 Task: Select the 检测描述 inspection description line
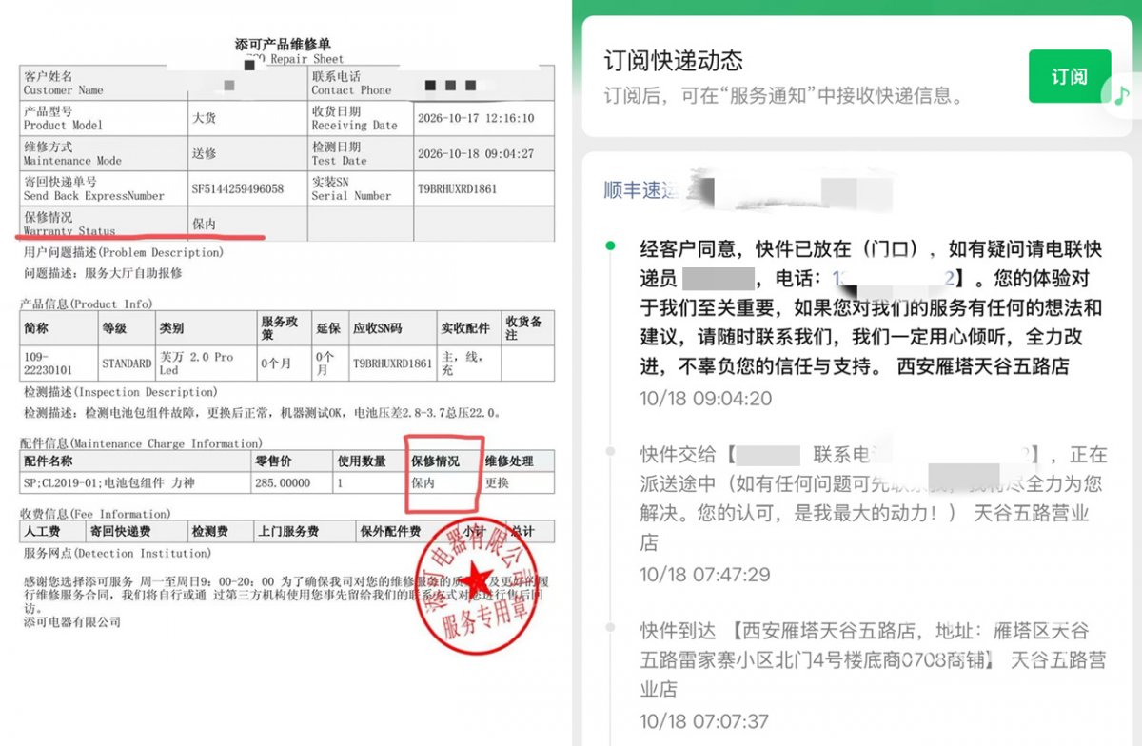click(262, 414)
